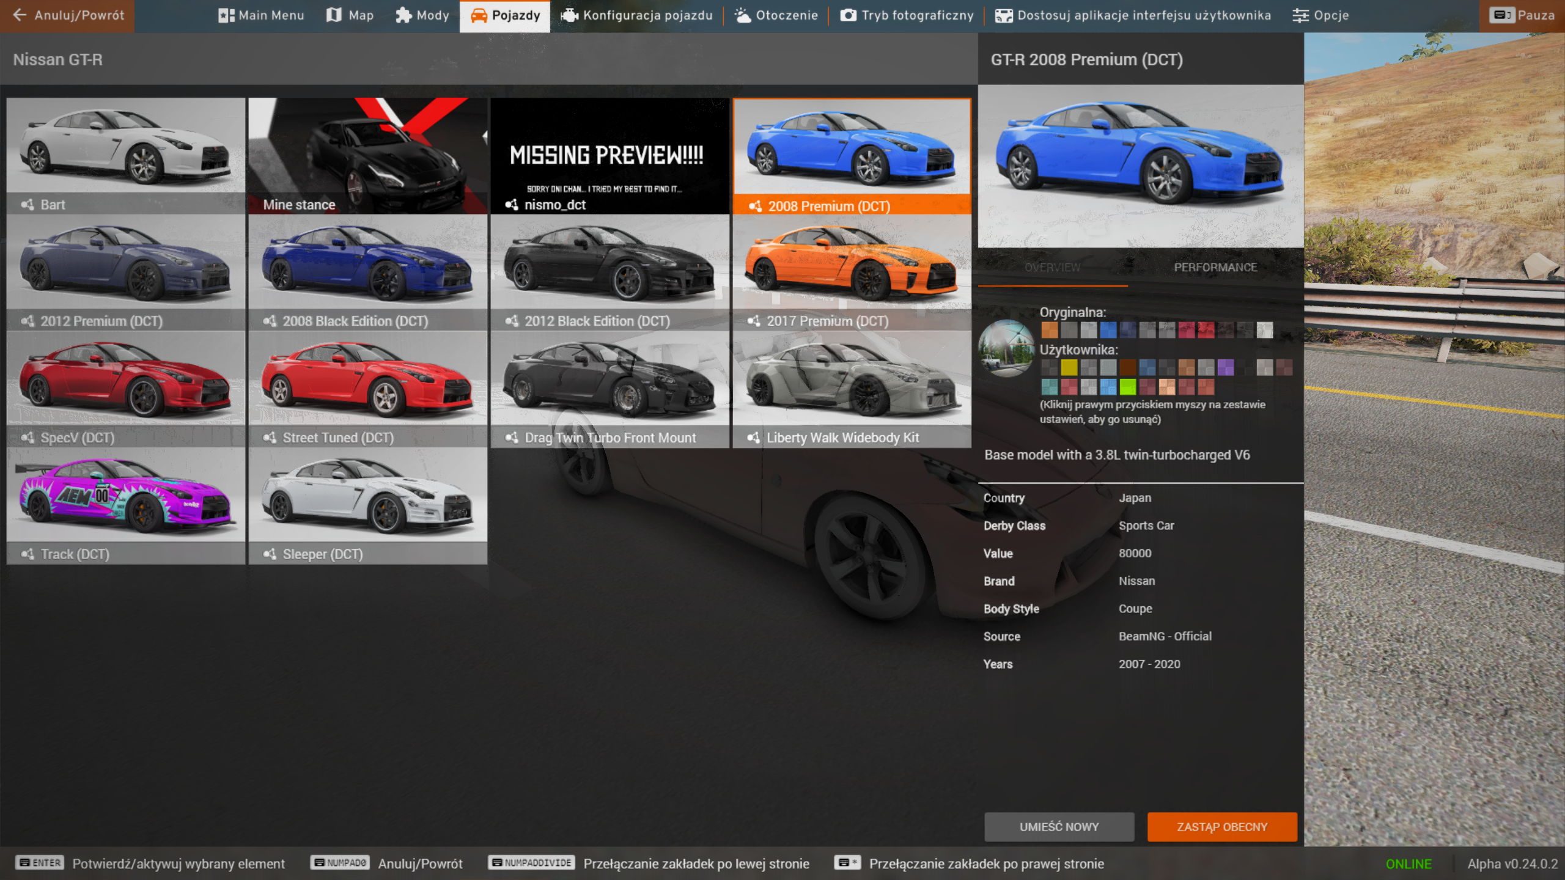This screenshot has height=880, width=1565.
Task: Click the config icon beside nismo_dct label
Action: pyautogui.click(x=512, y=205)
